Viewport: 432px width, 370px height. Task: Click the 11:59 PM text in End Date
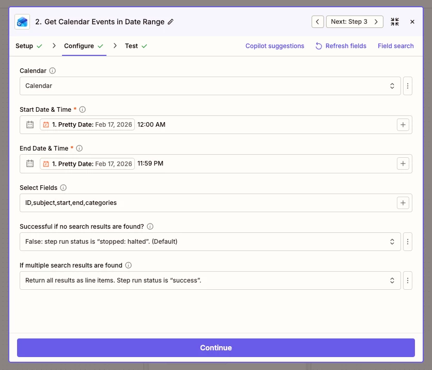[x=150, y=164]
